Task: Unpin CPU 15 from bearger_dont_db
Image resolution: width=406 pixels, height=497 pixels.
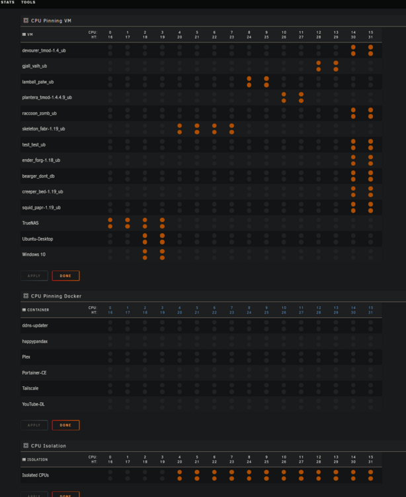Action: pos(370,173)
